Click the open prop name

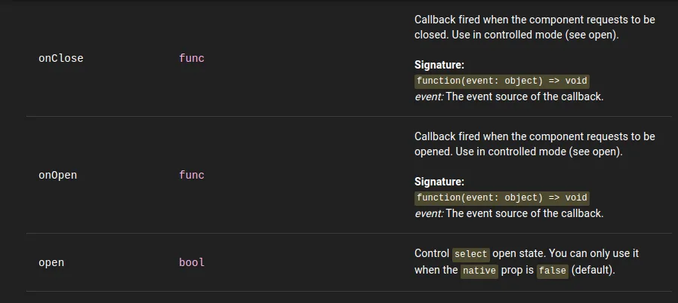(51, 262)
